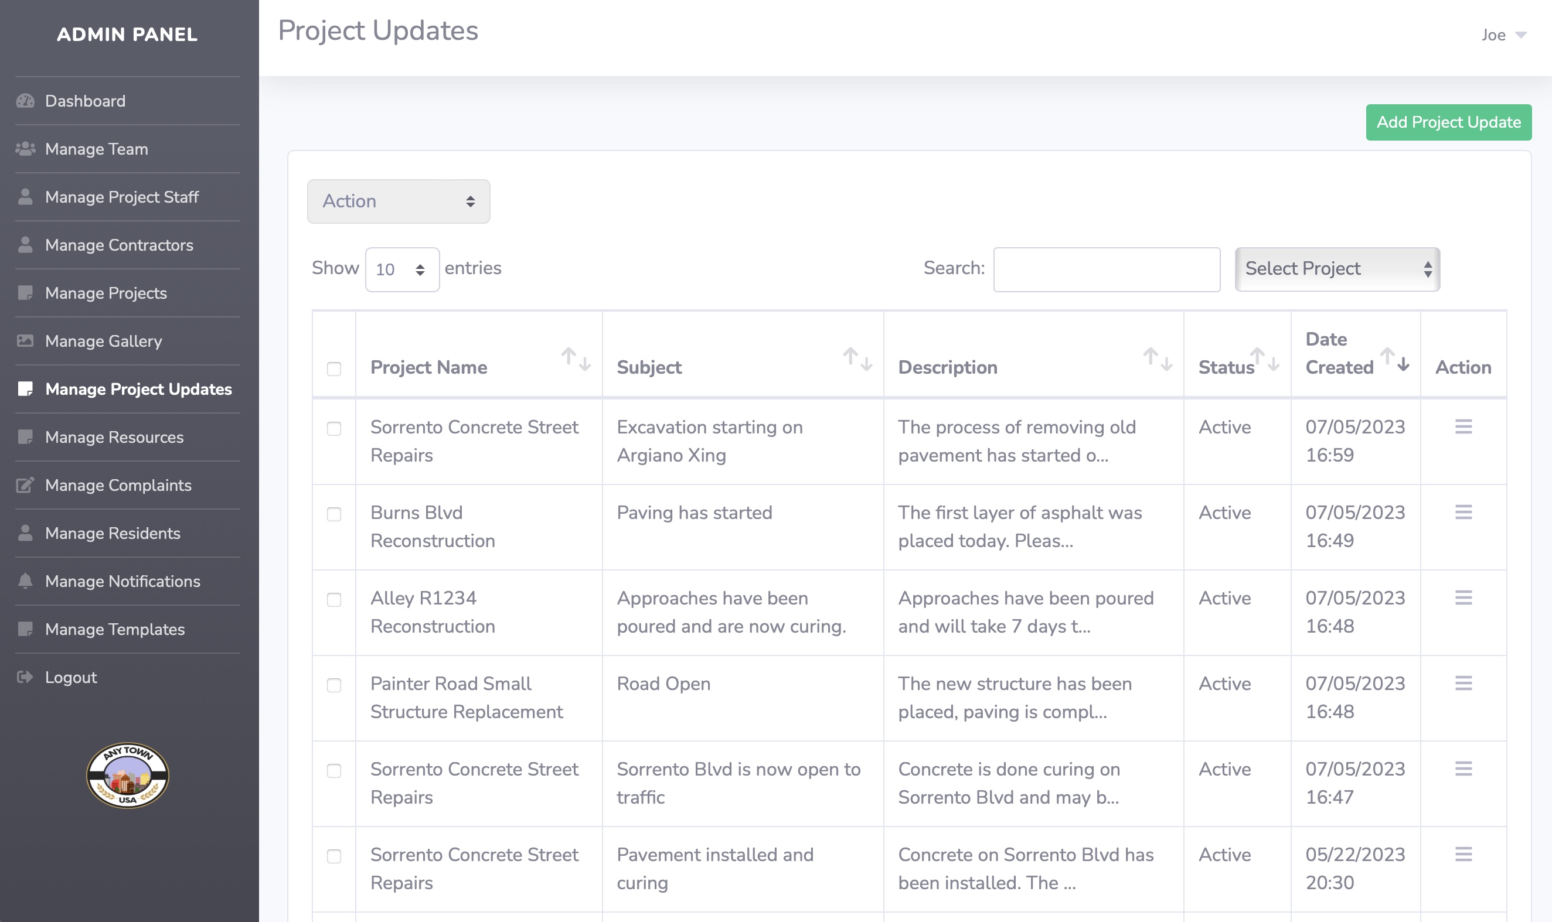The width and height of the screenshot is (1552, 922).
Task: Click 'Painter Road Small Structure Replacement' cell
Action: tap(466, 698)
